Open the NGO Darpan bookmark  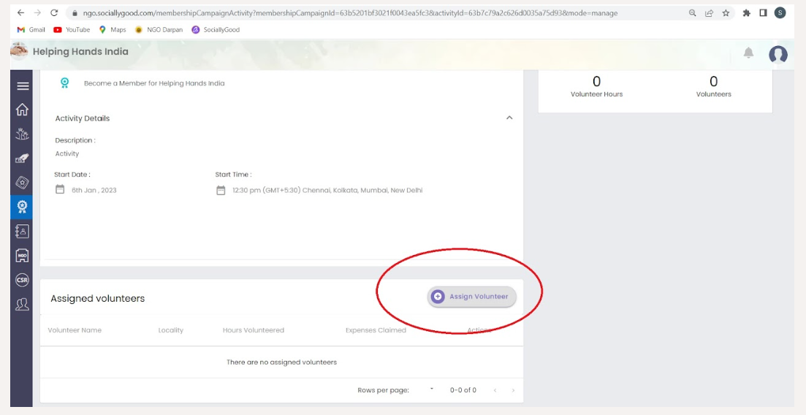tap(159, 30)
